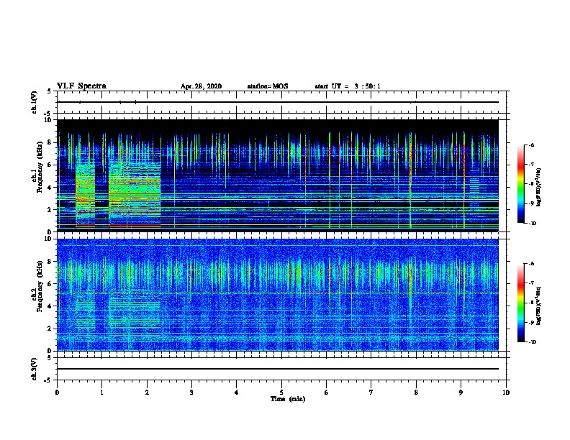Click the "start UT = 3 : 50: 1" text
This screenshot has width=570, height=440.
pyautogui.click(x=348, y=86)
